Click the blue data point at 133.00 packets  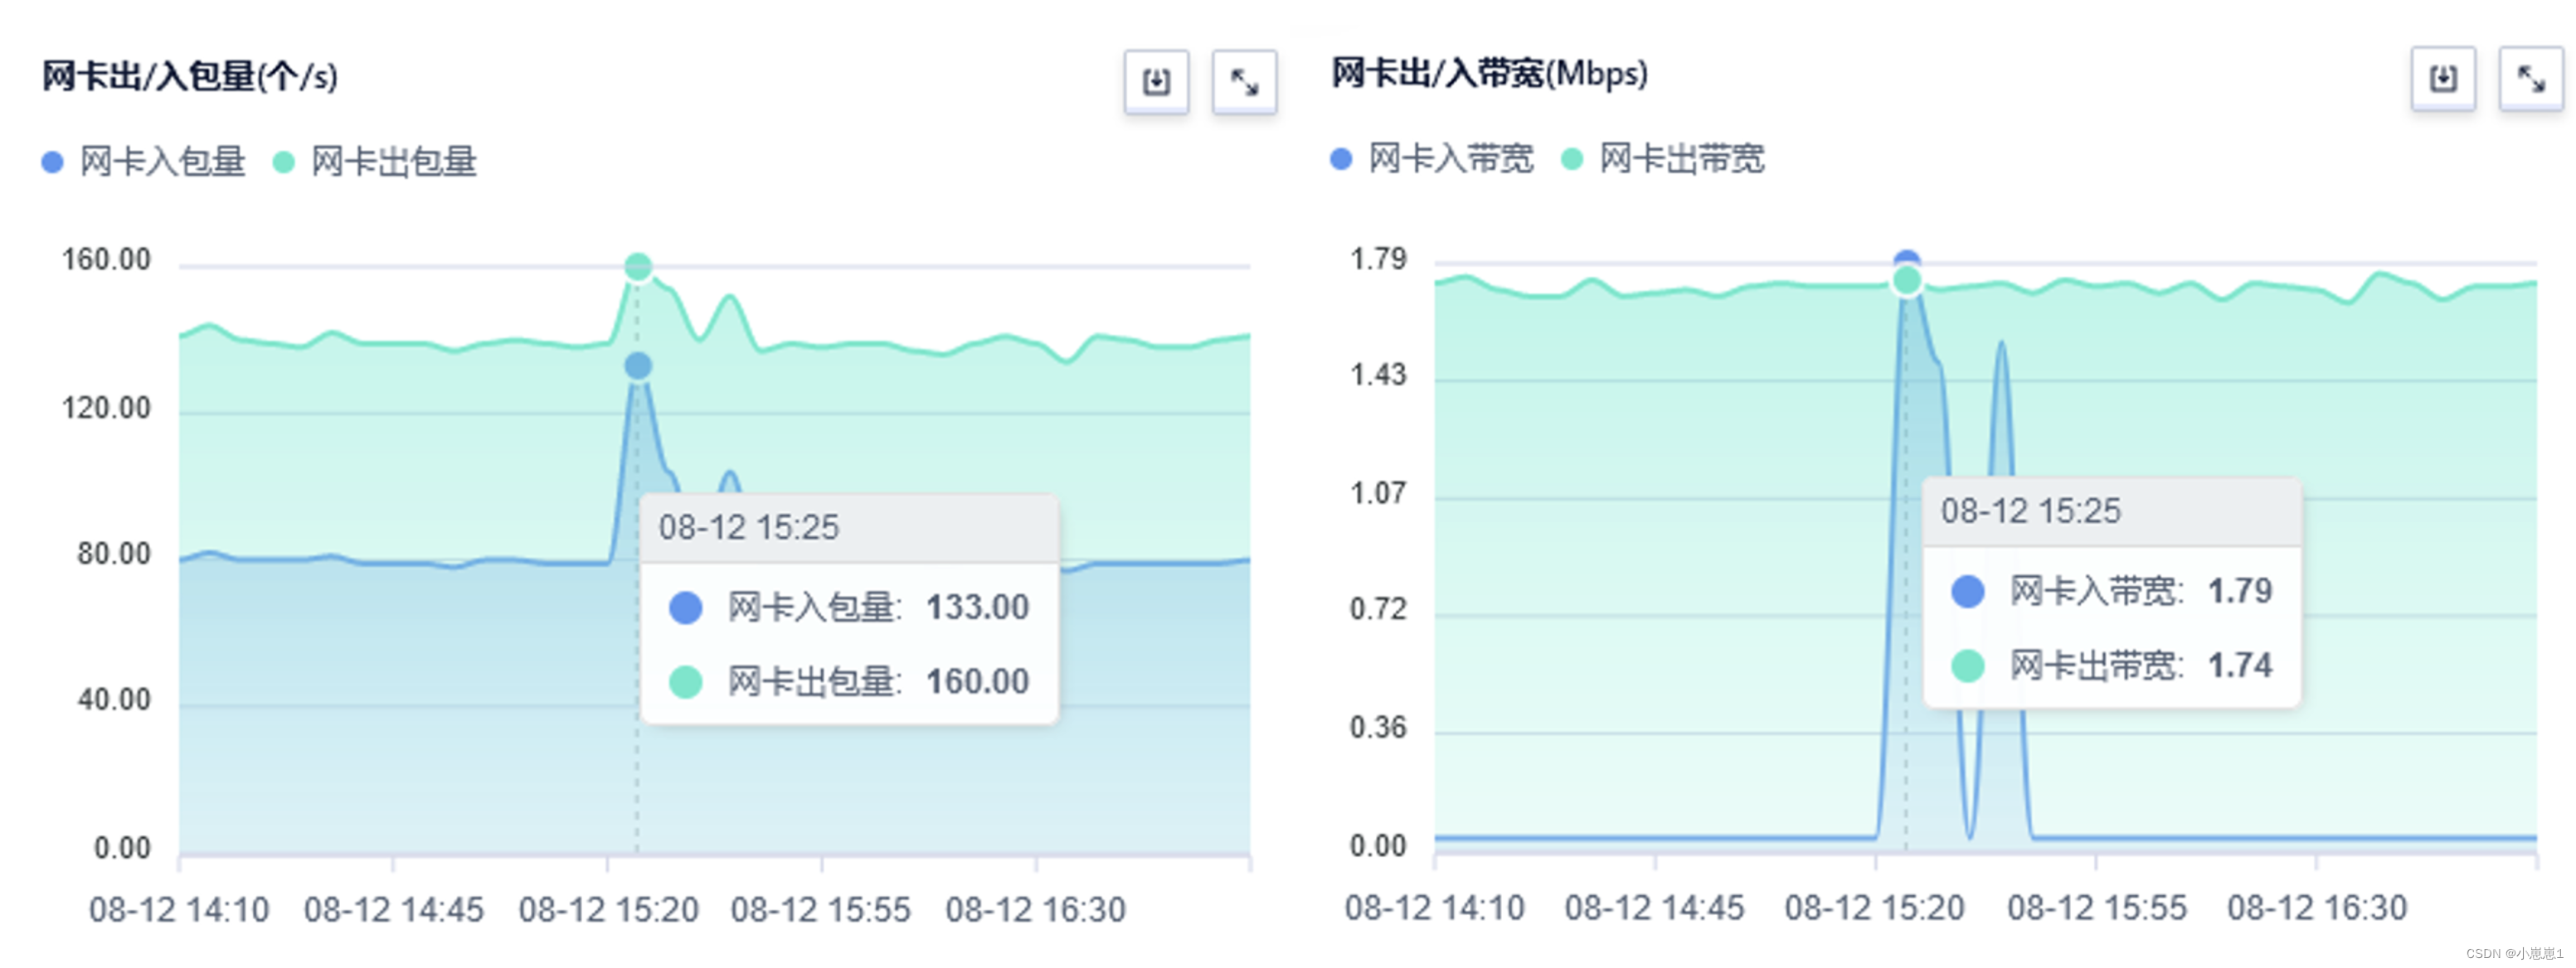tap(638, 366)
